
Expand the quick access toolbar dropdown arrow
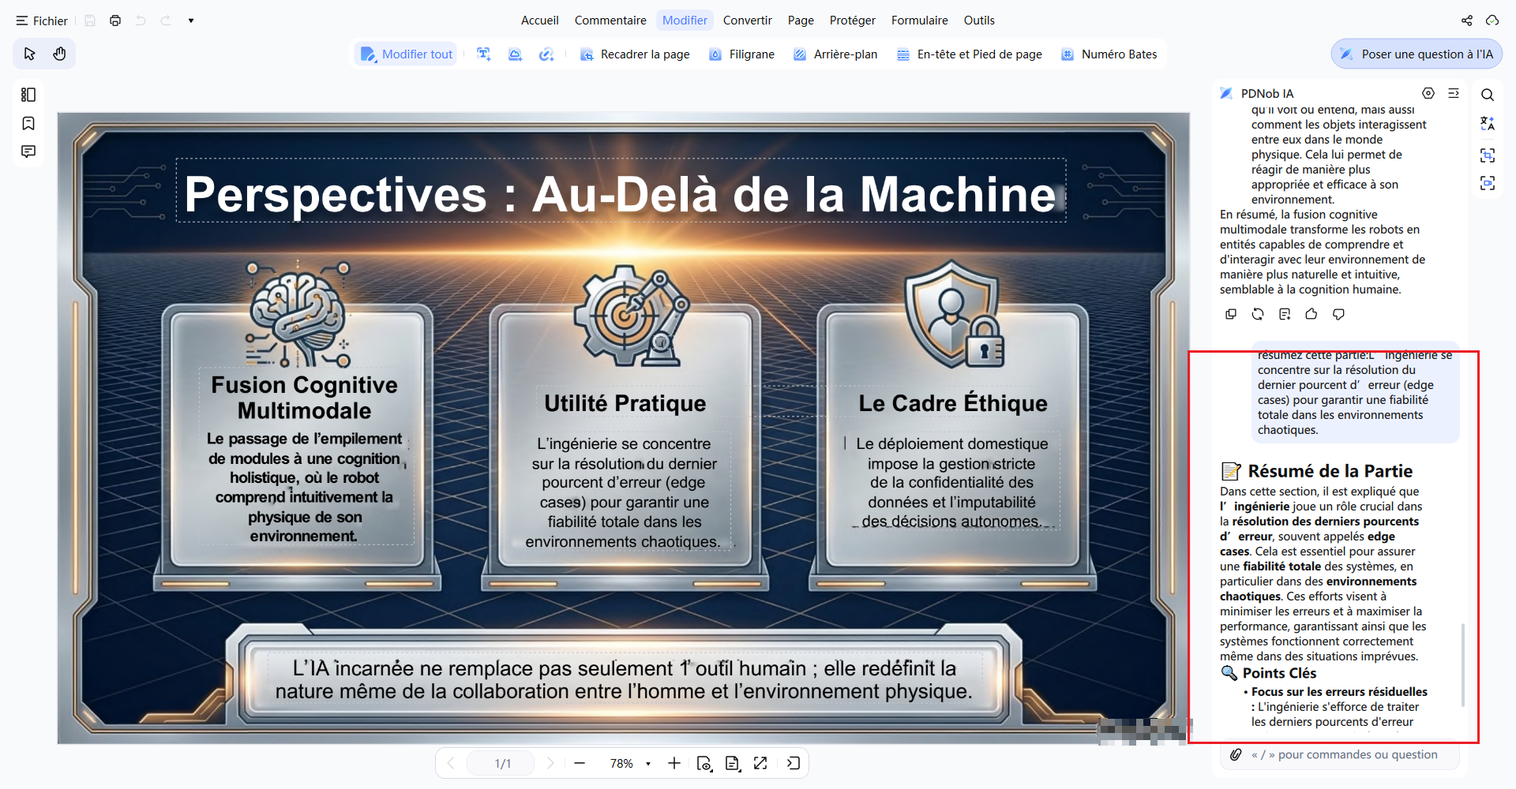(191, 21)
